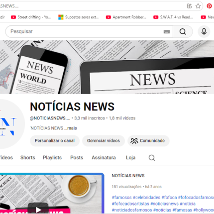This screenshot has height=214, width=214.
Task: Open the on-screen keyboard icon in search box
Action: click(167, 31)
